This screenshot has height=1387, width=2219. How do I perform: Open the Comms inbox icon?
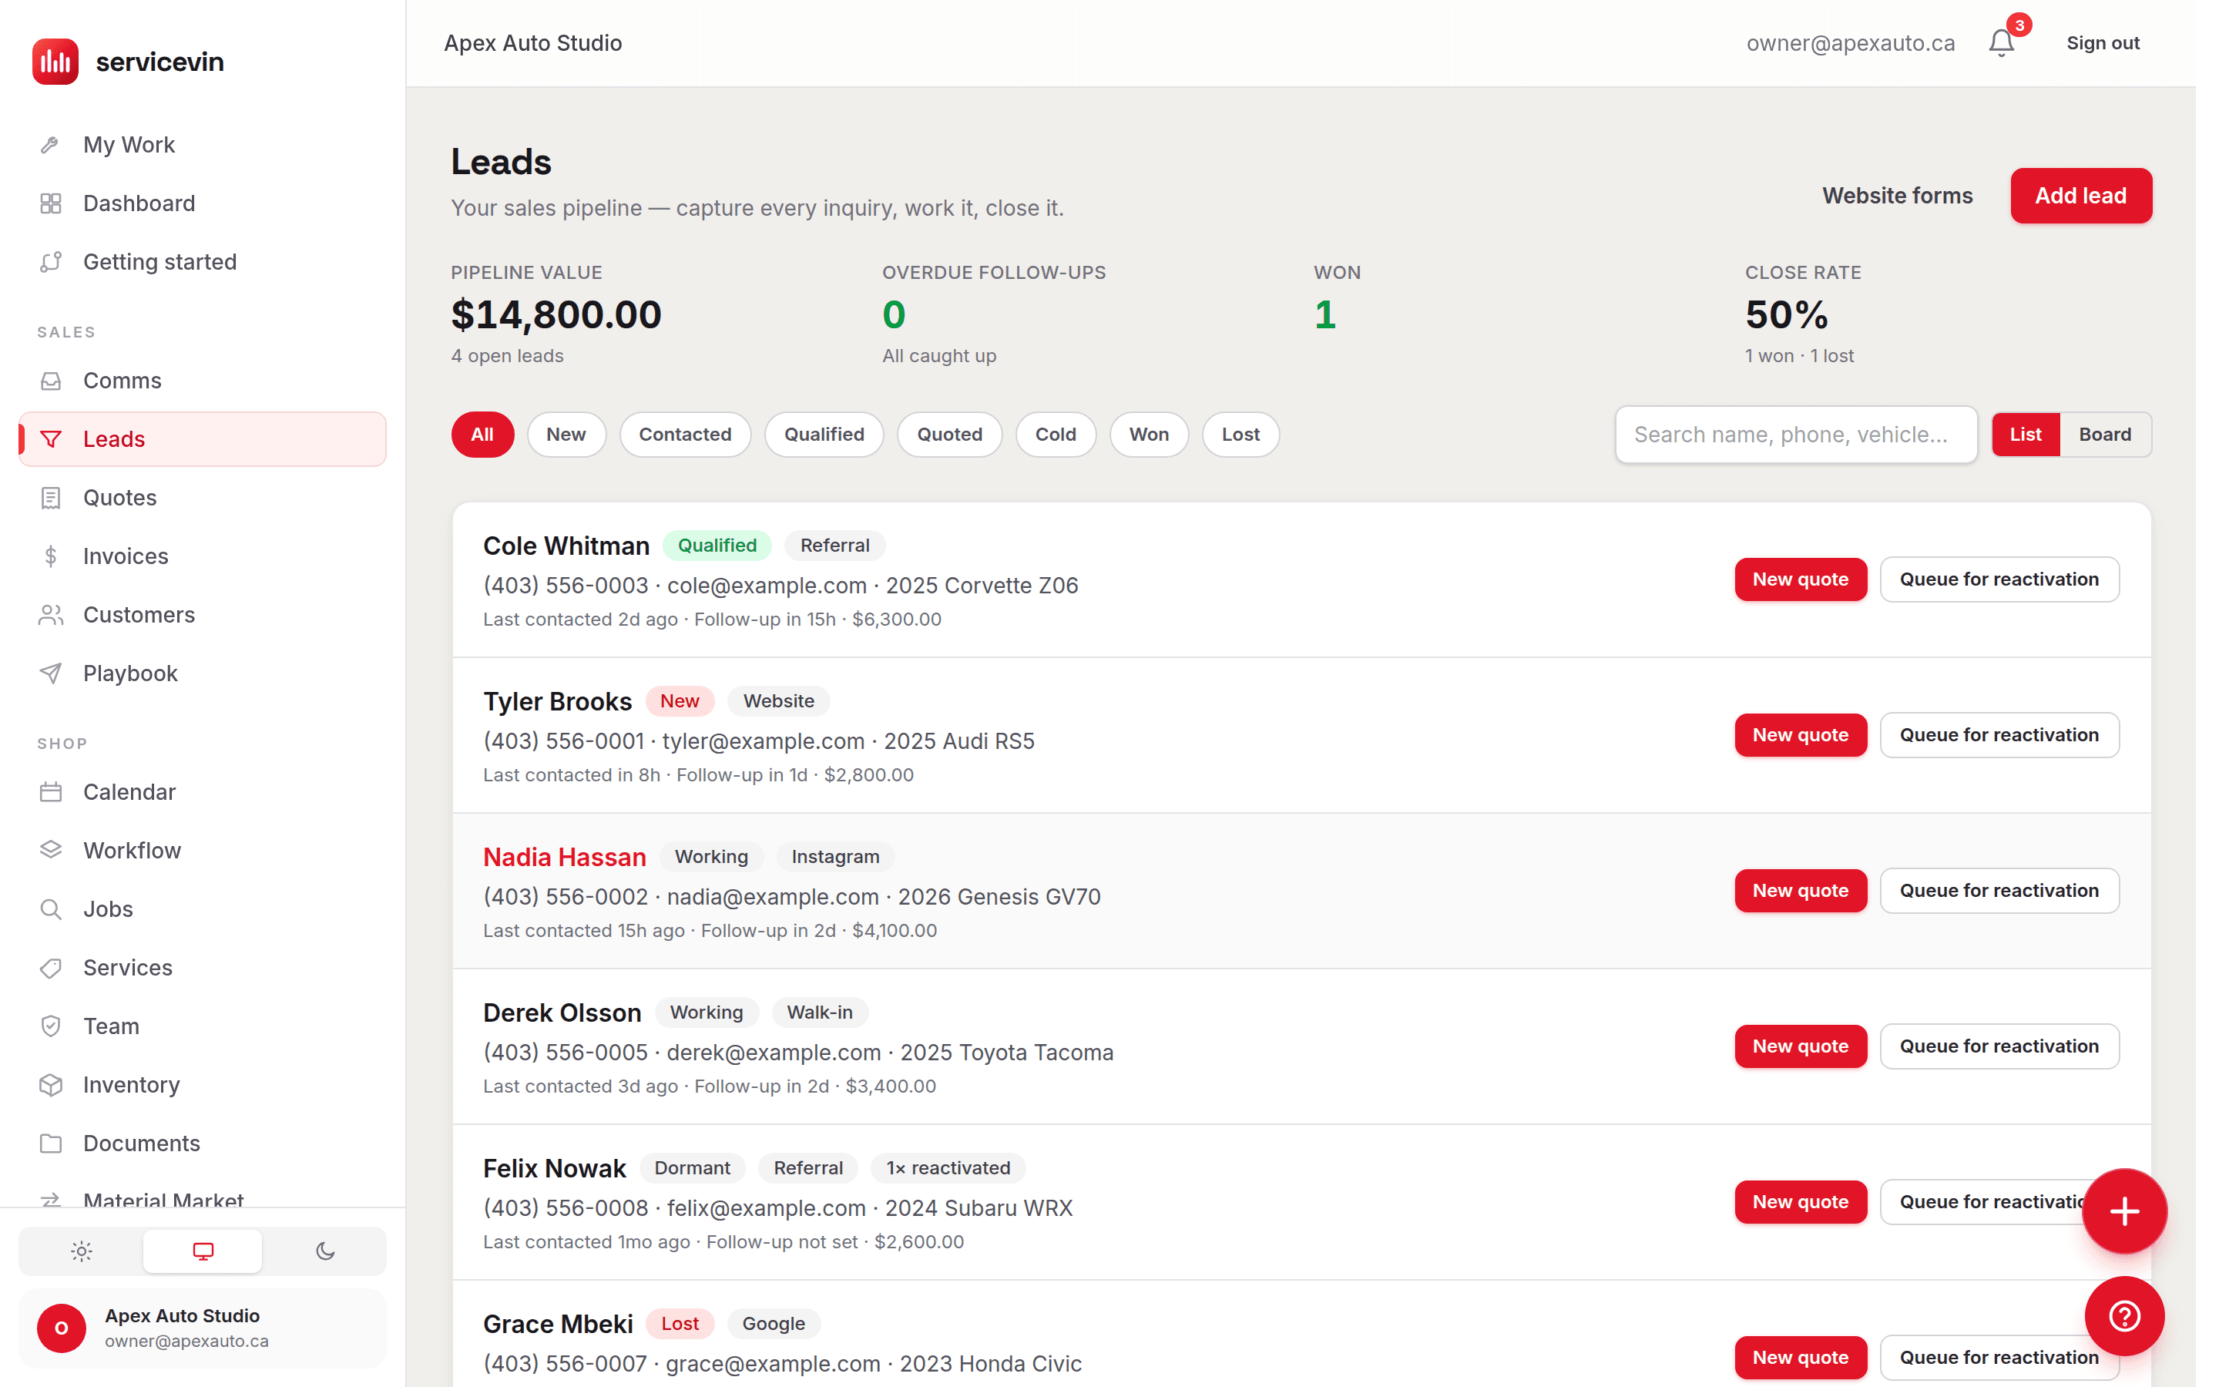pos(50,381)
